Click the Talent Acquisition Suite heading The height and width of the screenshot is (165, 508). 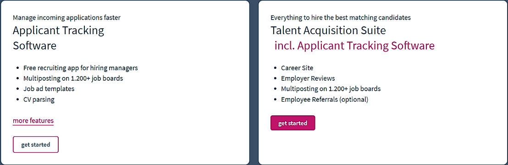coord(328,31)
